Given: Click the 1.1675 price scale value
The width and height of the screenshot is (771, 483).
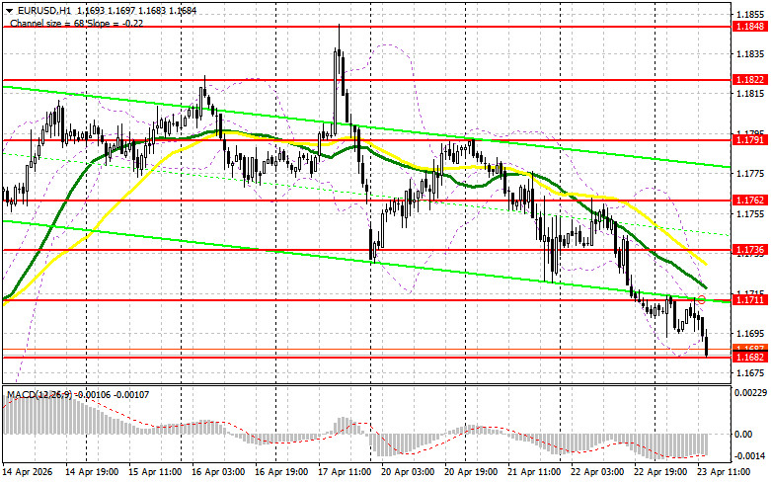Looking at the screenshot, I should [751, 373].
